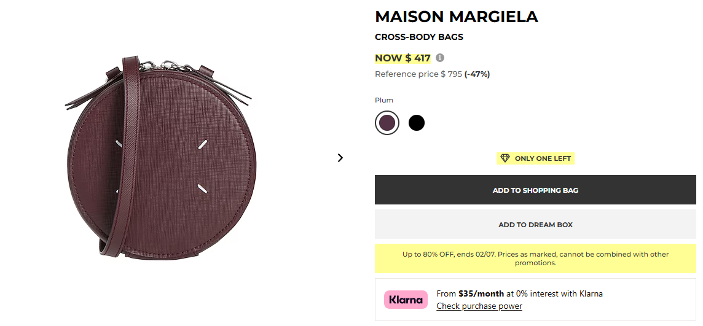Click the -47% discount label
This screenshot has height=326, width=703.
477,74
